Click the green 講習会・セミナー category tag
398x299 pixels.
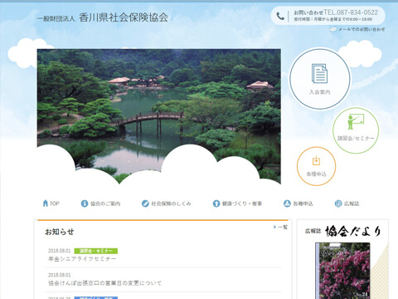click(96, 251)
